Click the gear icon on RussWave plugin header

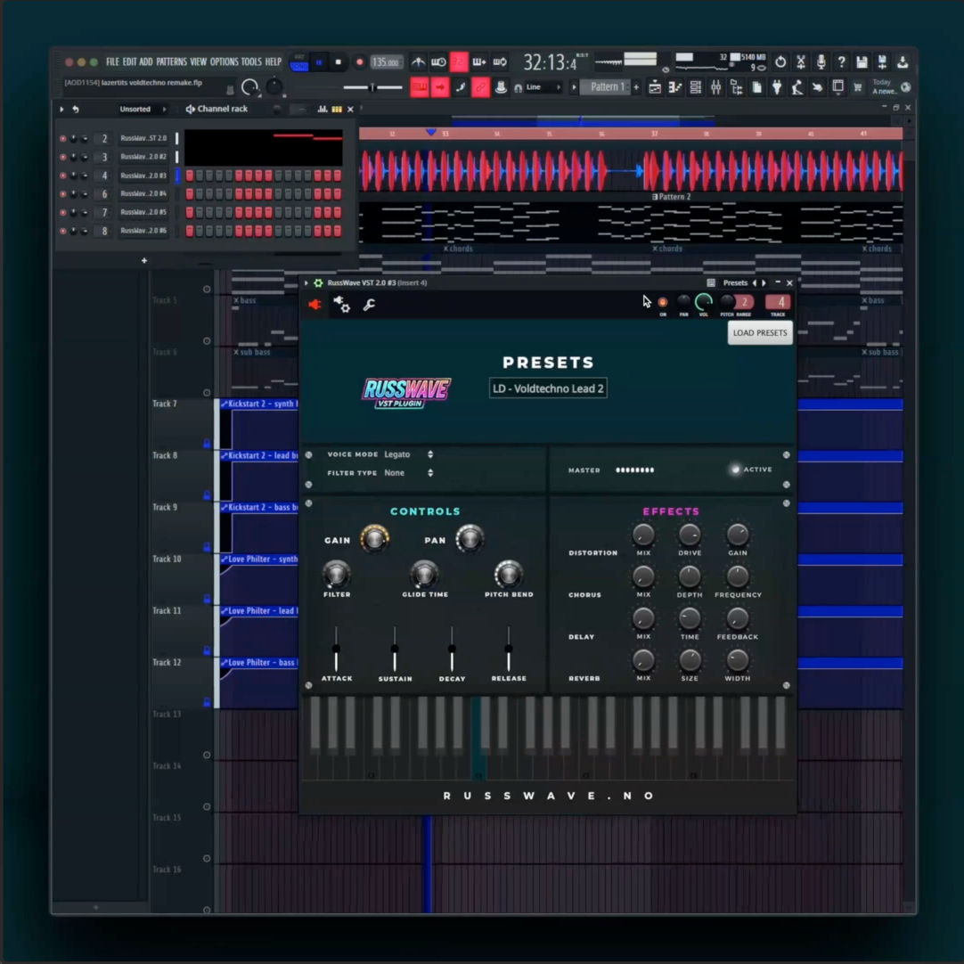click(x=318, y=282)
